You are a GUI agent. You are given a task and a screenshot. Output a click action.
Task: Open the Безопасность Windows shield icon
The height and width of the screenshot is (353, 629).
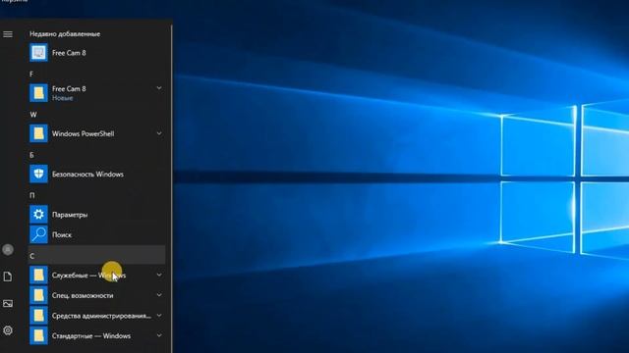pos(38,174)
